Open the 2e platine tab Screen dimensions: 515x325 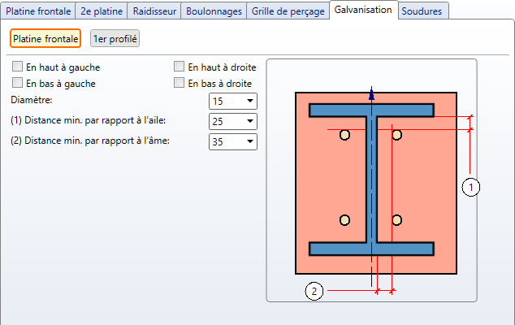point(102,11)
